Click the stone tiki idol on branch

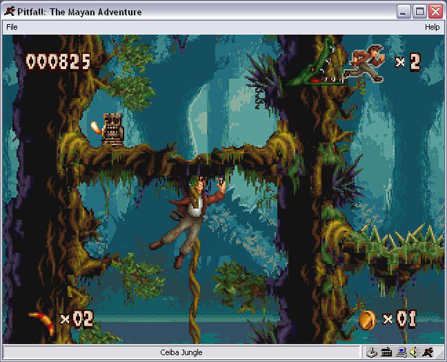(x=113, y=129)
